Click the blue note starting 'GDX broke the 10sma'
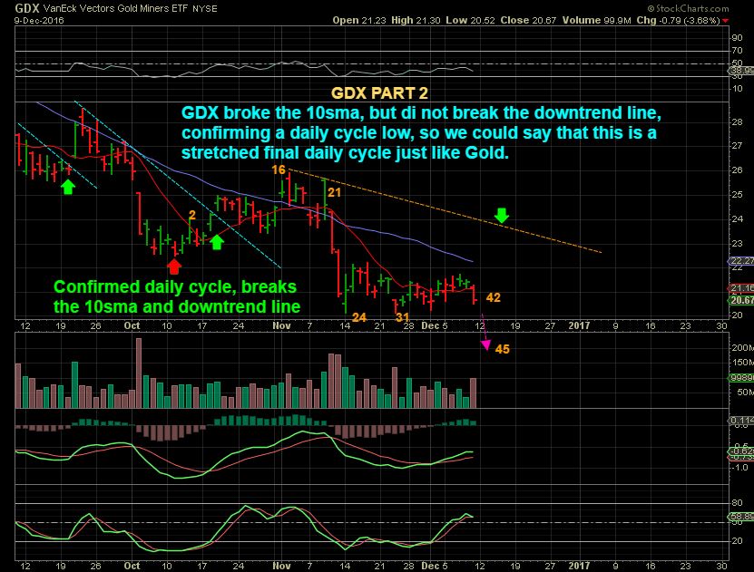The height and width of the screenshot is (572, 754). [421, 132]
